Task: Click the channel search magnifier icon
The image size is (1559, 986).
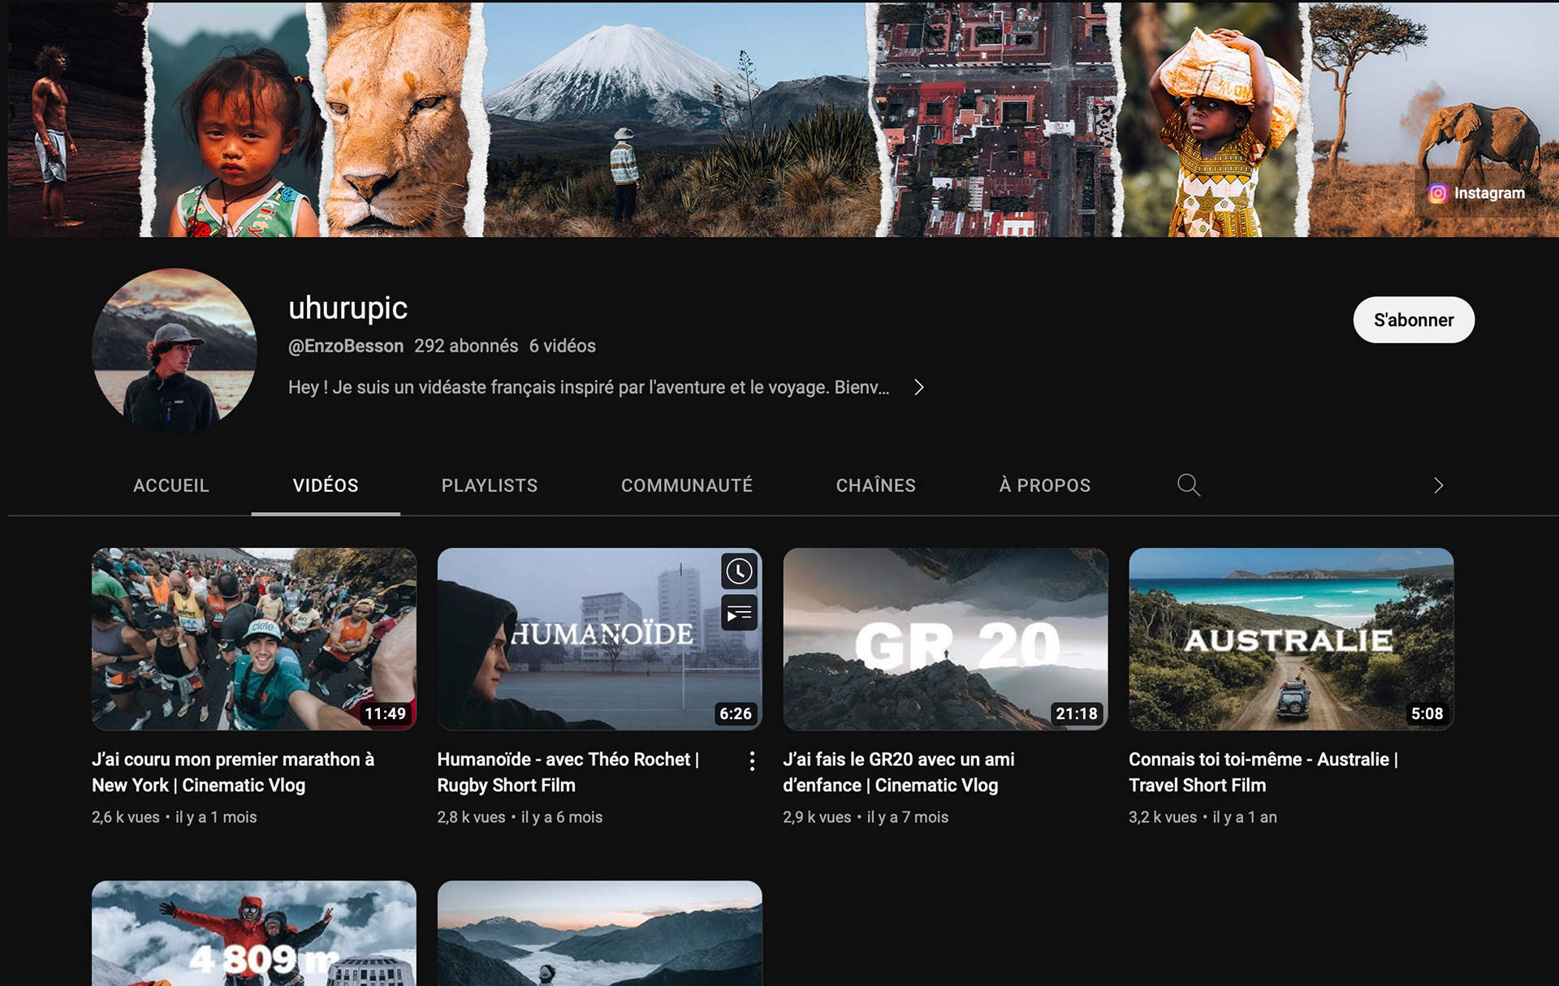Action: click(1189, 485)
